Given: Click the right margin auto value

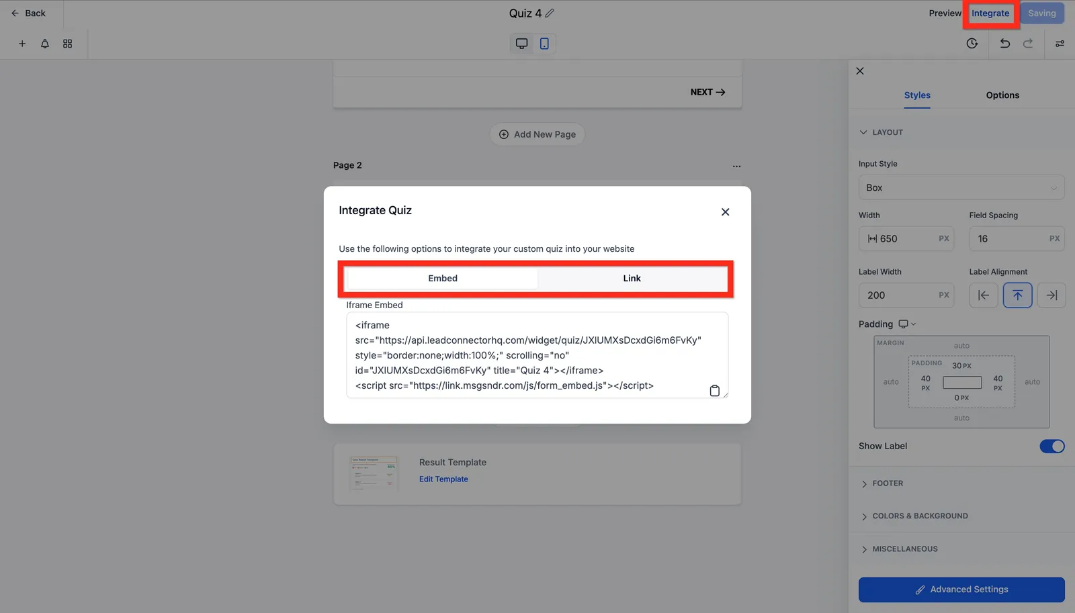Looking at the screenshot, I should coord(1032,382).
